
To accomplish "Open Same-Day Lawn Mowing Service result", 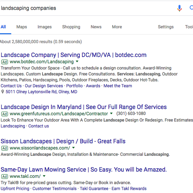I will click(x=84, y=170).
